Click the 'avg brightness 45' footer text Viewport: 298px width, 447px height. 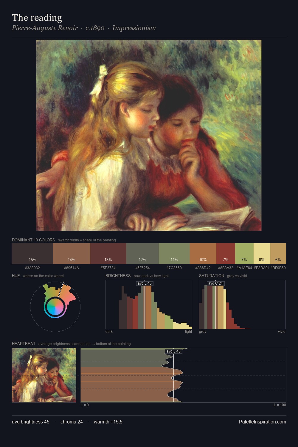pyautogui.click(x=31, y=422)
